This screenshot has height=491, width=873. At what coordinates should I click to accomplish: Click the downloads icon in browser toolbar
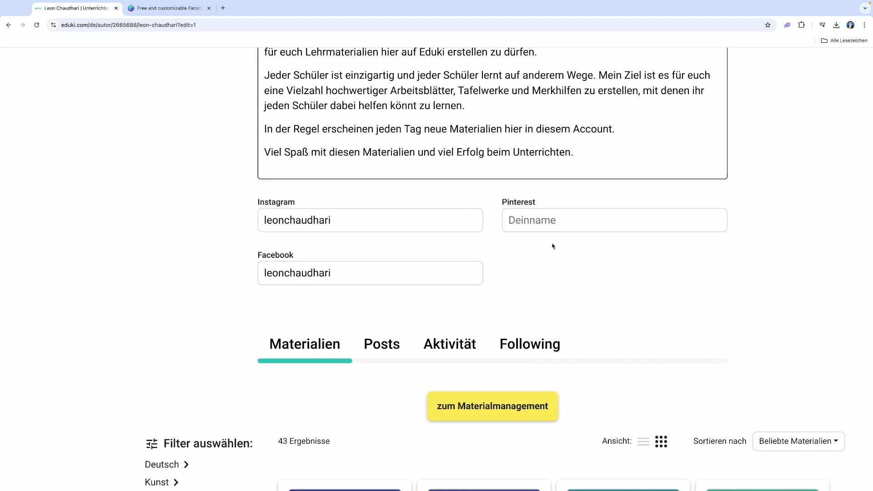(836, 25)
